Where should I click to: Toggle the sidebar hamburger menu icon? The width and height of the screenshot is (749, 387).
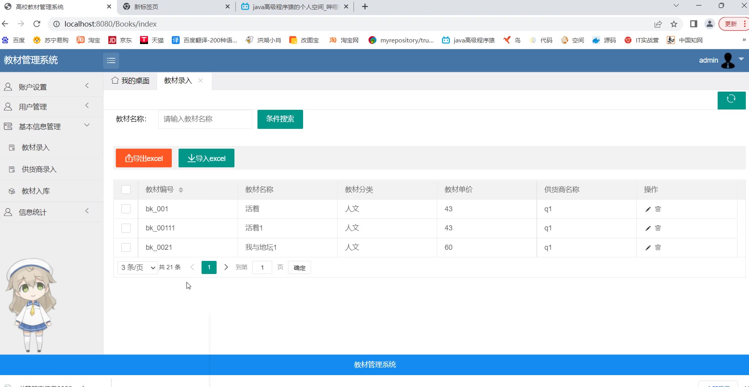(111, 61)
